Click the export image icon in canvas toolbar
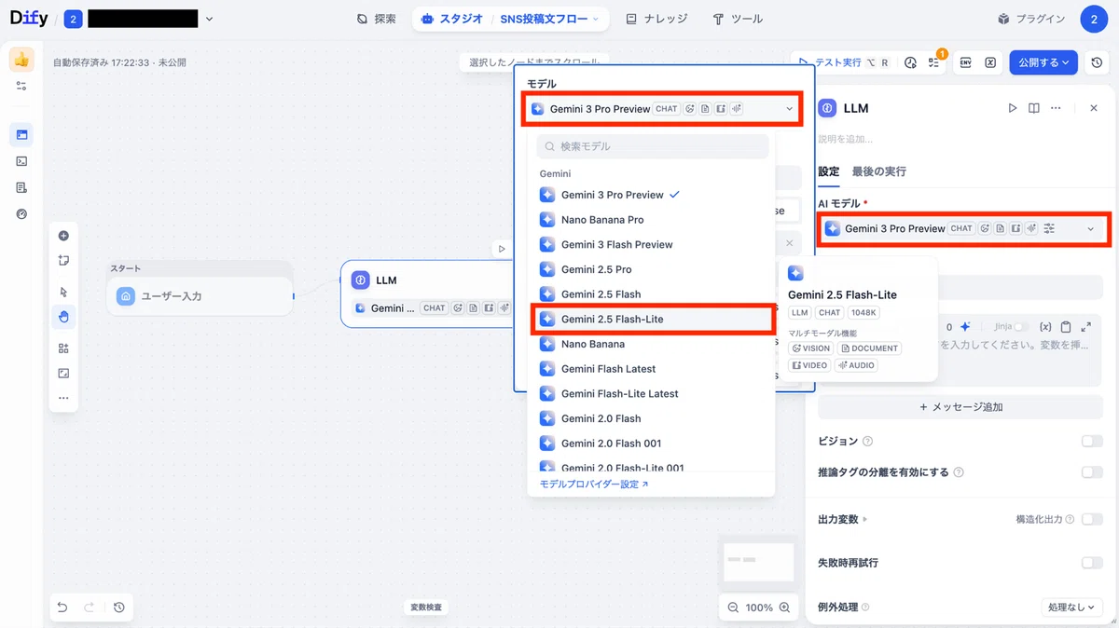This screenshot has width=1119, height=628. 63,374
